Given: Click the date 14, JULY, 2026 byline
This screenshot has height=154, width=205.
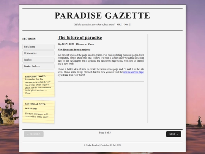Looking at the screenshot, I should pyautogui.click(x=66, y=44).
